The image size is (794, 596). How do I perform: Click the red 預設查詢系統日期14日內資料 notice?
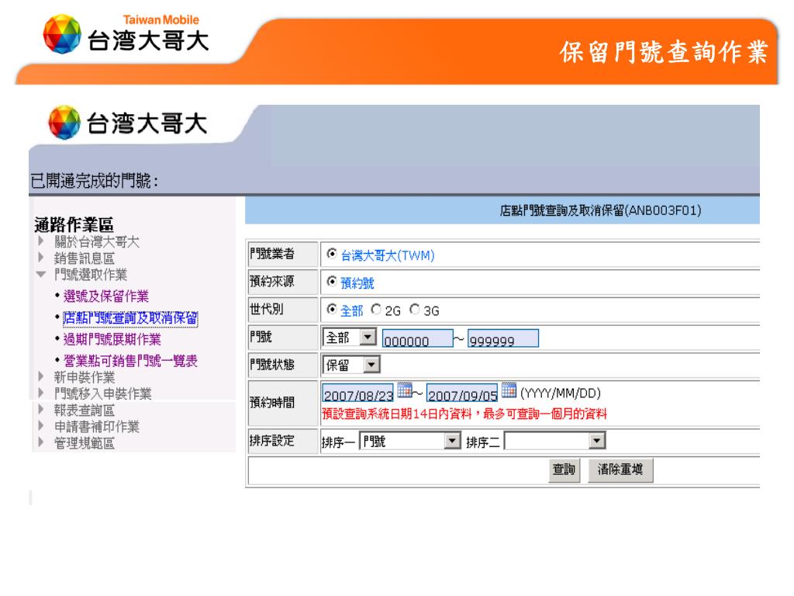coord(464,414)
